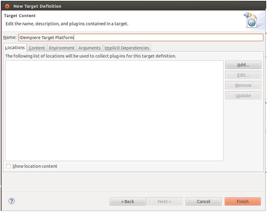Select the Arguments tab
This screenshot has height=212, width=267.
click(90, 48)
